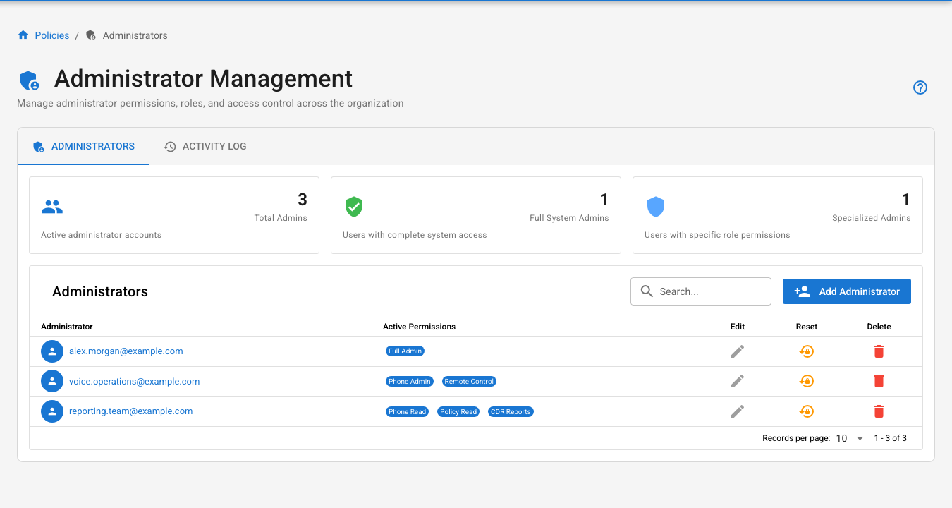Click the Remote Control permission chip
This screenshot has height=508, width=952.
pos(469,381)
